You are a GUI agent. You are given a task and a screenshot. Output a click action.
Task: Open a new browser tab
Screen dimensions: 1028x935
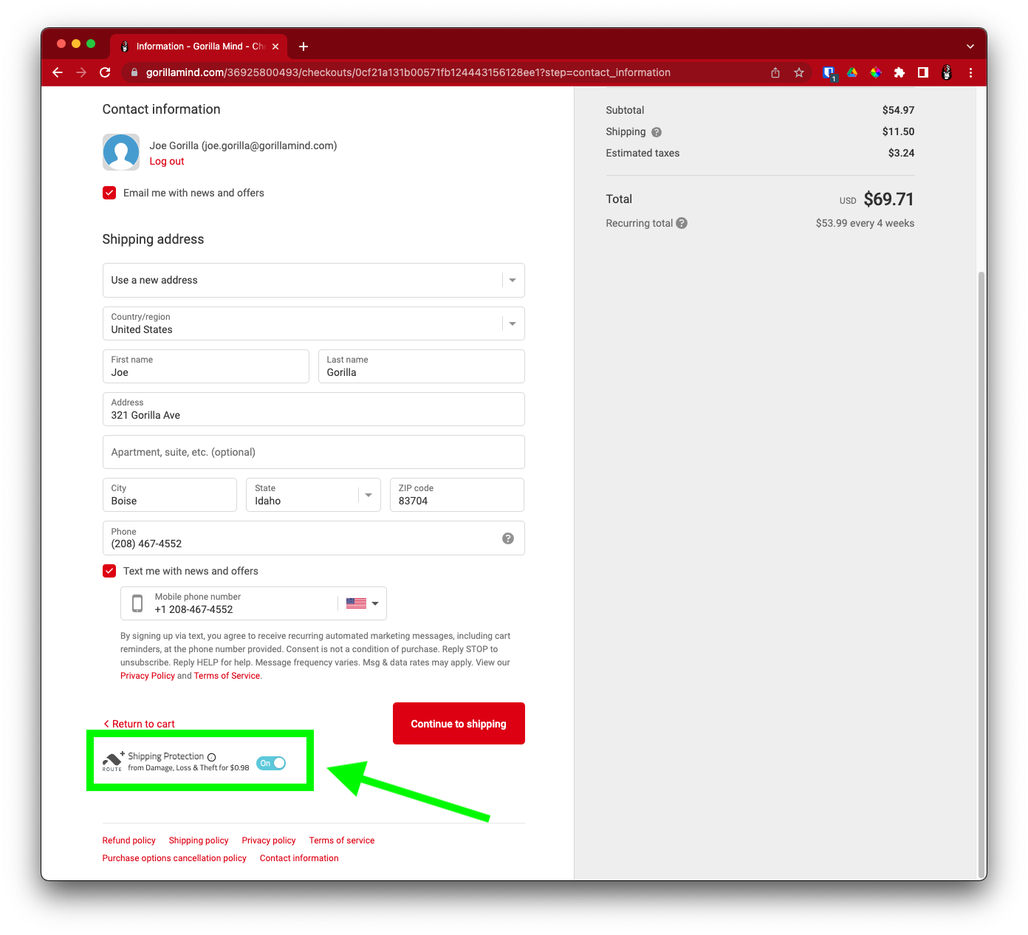coord(304,47)
